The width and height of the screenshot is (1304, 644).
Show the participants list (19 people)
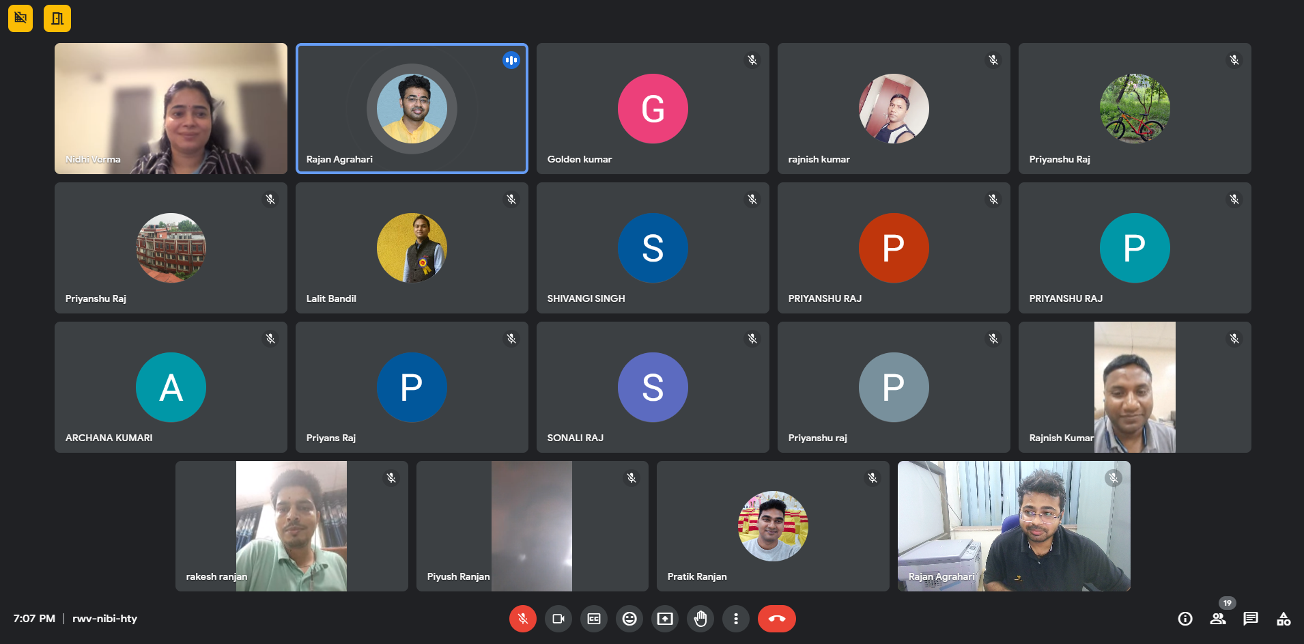(x=1218, y=619)
